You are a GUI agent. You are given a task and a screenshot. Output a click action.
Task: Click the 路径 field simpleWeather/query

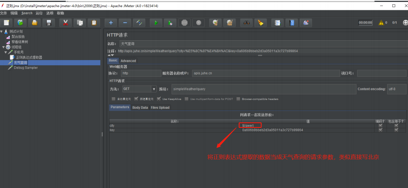pyautogui.click(x=264, y=89)
